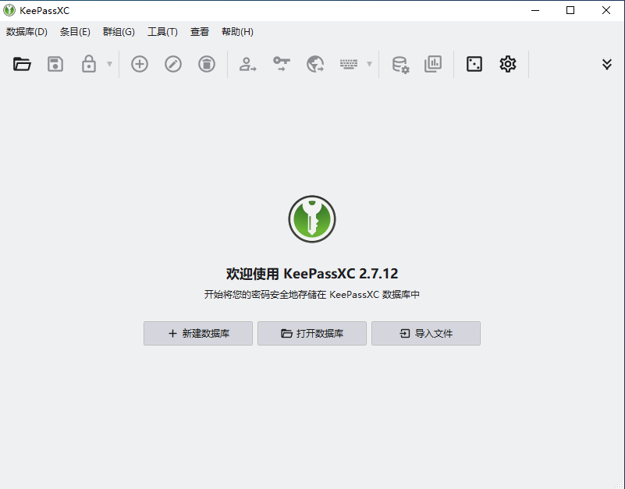
Task: Open the 工具(T) menu
Action: click(162, 32)
